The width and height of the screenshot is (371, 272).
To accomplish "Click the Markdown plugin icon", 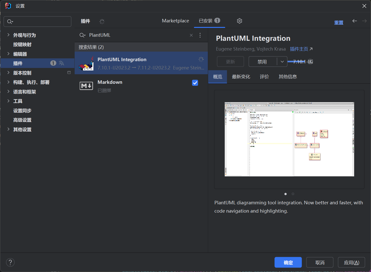I will point(86,86).
